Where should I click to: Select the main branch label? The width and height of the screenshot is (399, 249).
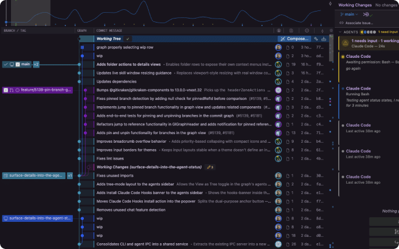17,64
